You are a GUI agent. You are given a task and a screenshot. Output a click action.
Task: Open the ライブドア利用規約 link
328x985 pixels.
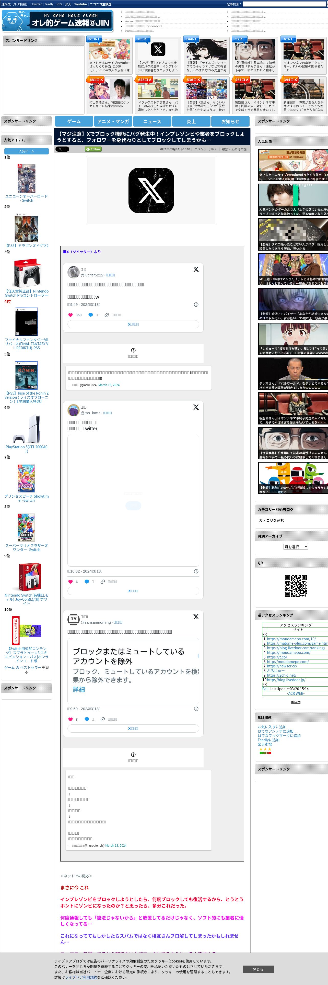(81, 977)
